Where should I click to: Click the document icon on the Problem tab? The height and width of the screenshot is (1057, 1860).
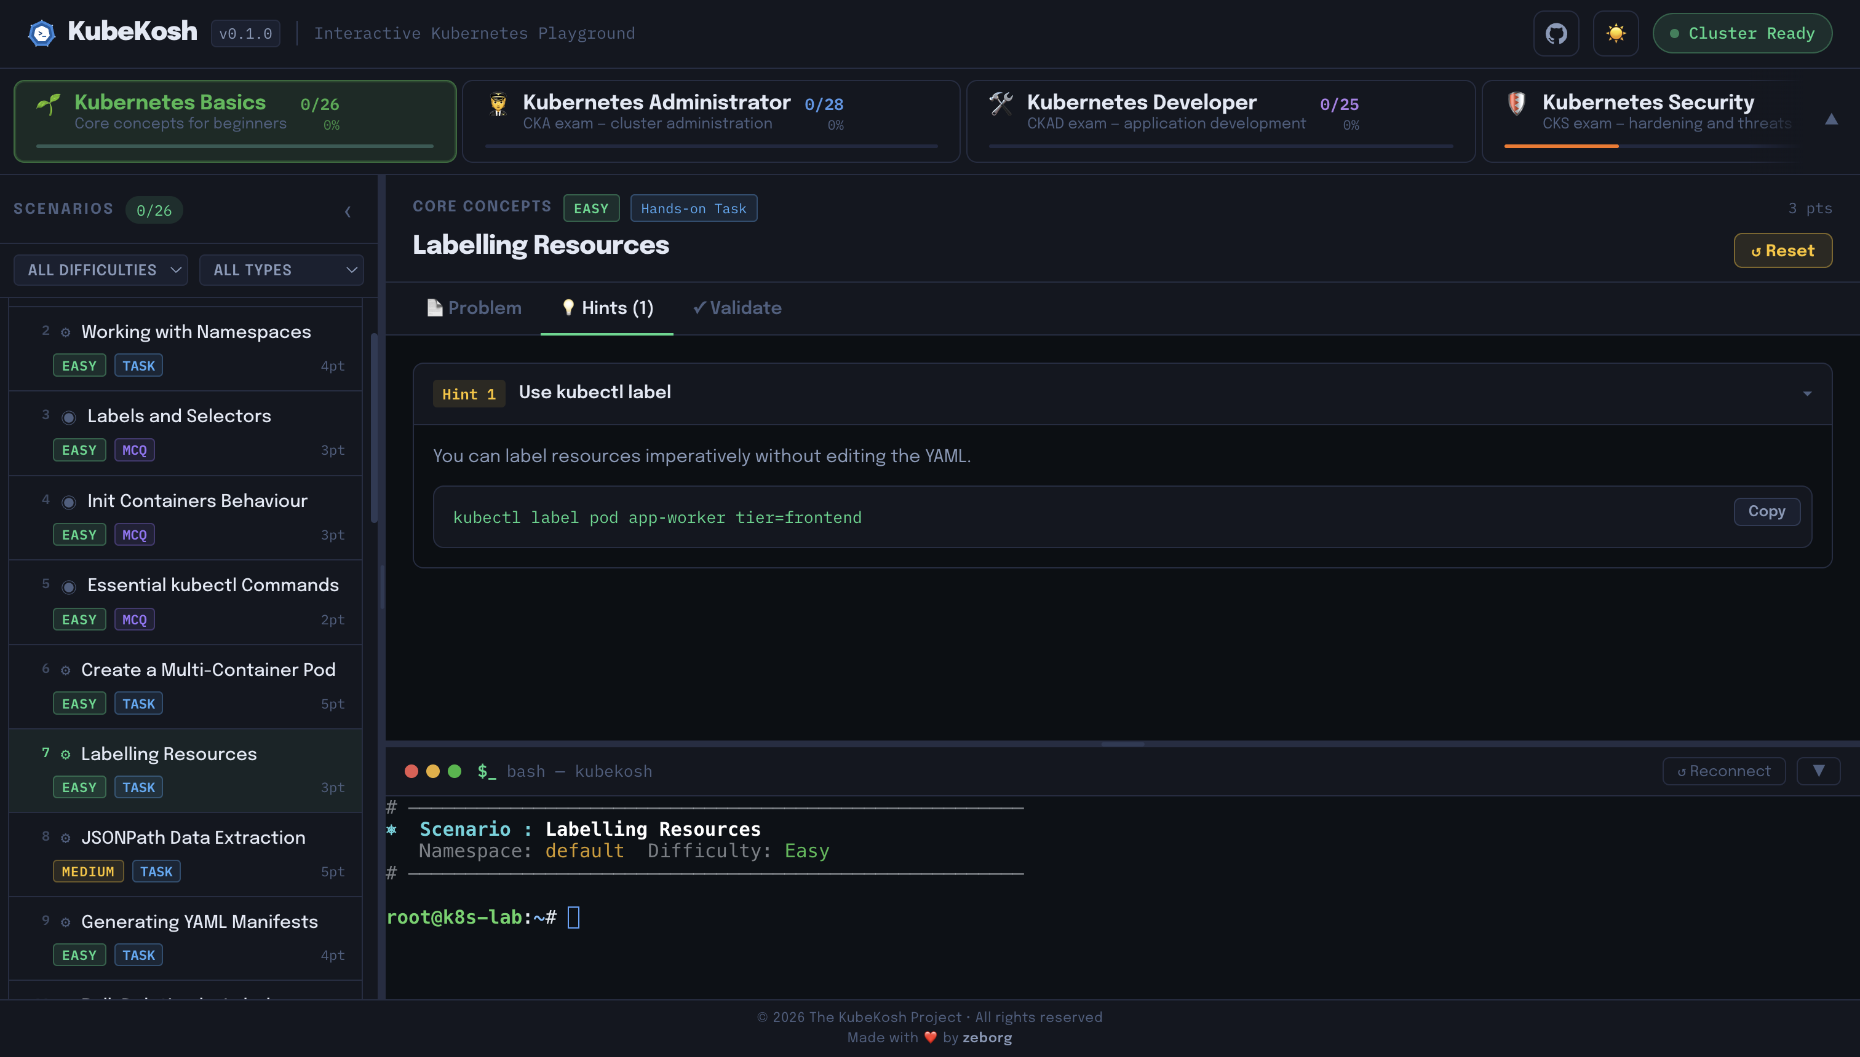(434, 308)
